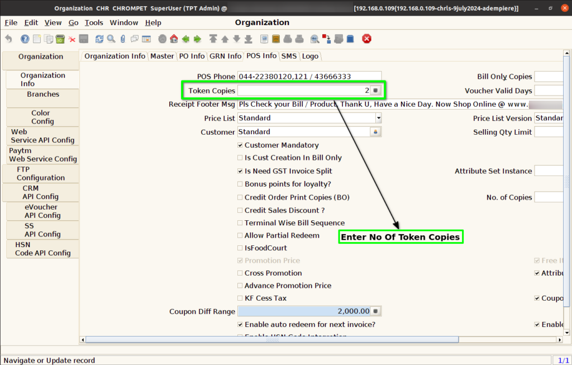Switch to the SMS tab
The width and height of the screenshot is (572, 365).
coord(289,56)
